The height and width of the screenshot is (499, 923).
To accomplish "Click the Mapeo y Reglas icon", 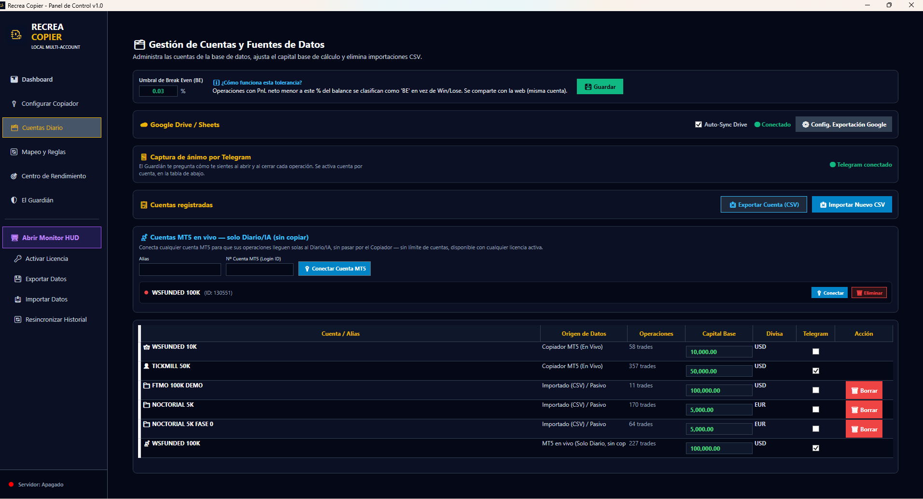I will pos(14,152).
